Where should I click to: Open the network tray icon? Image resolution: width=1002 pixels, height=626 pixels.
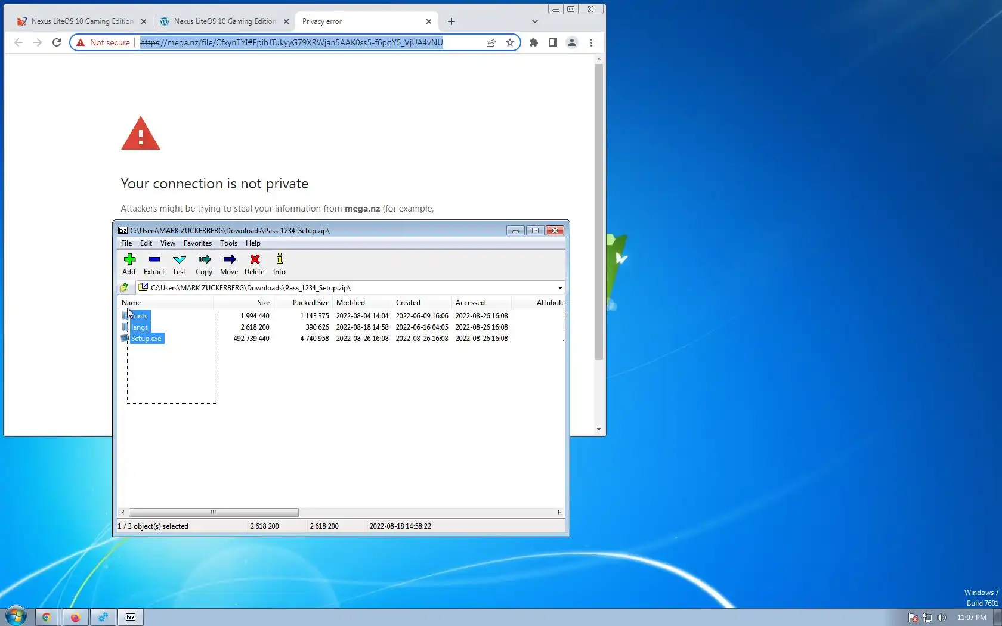(927, 618)
